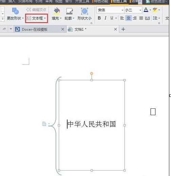Open paragraph dialog launcher
The width and height of the screenshot is (171, 176).
pos(159,23)
